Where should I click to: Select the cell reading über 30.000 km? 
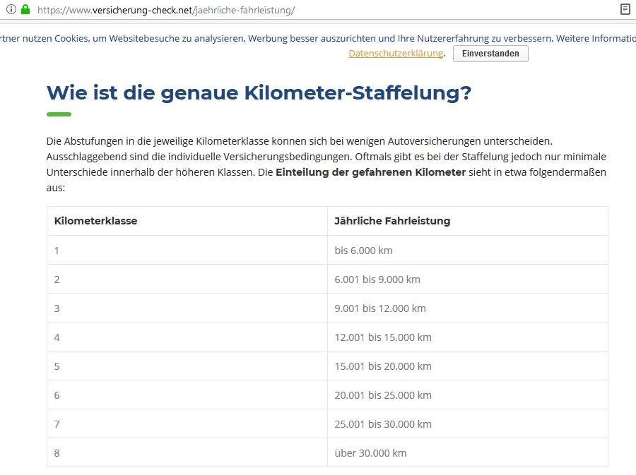point(370,452)
